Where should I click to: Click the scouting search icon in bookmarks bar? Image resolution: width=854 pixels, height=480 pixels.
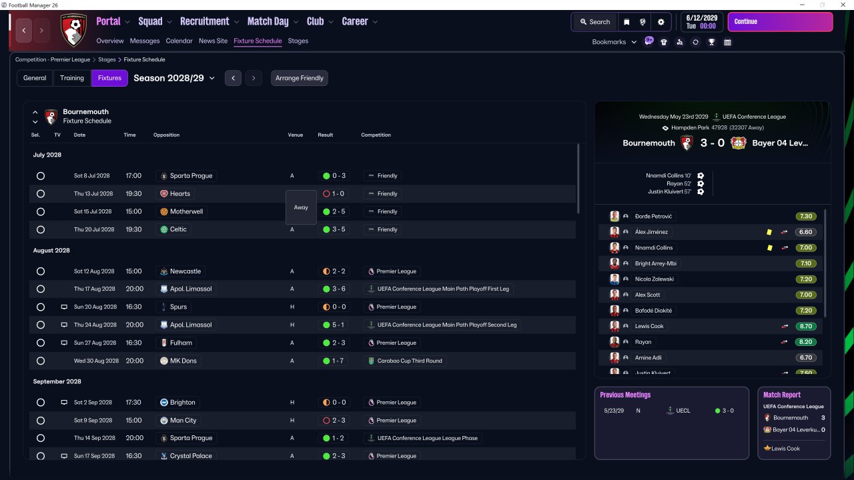coord(679,42)
